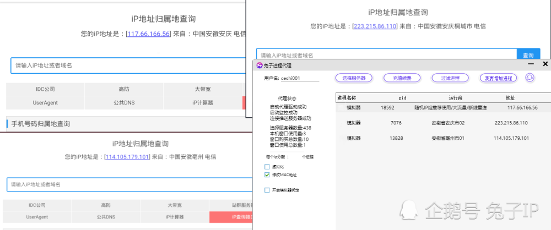Click the 地址 column header
551x230 pixels.
[510, 98]
